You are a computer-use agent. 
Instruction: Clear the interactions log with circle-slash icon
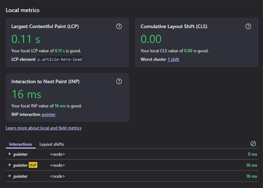click(x=253, y=144)
